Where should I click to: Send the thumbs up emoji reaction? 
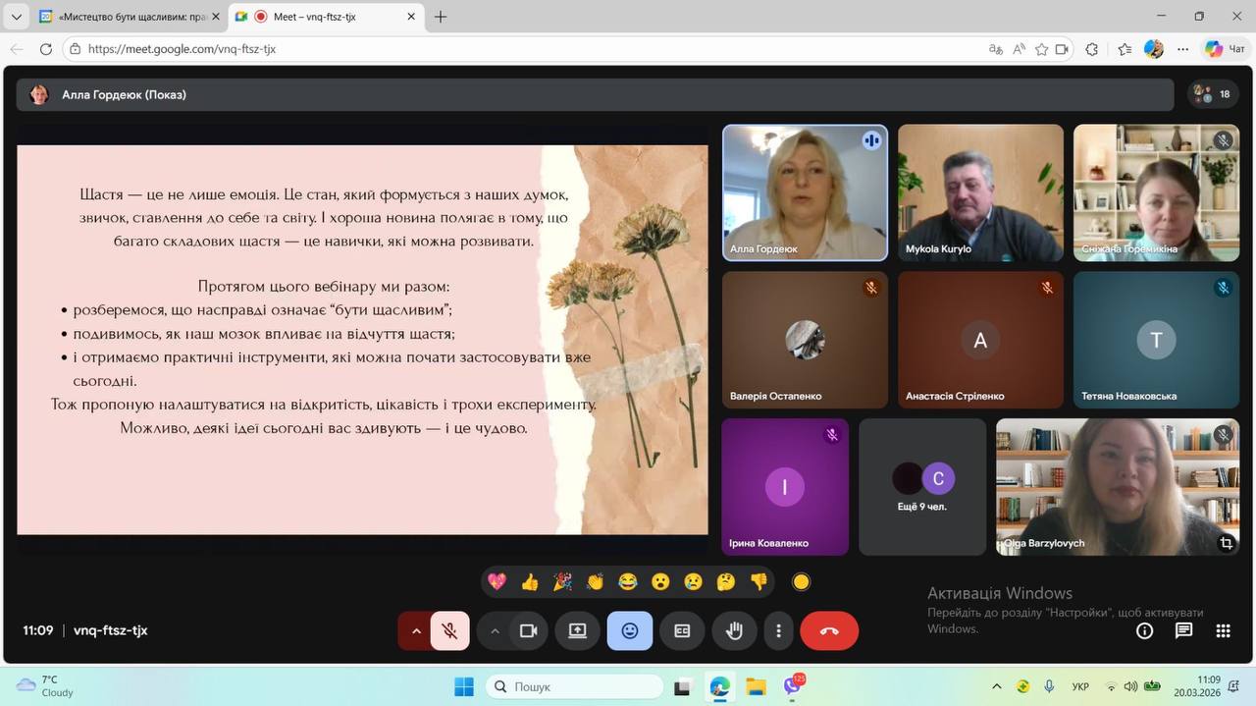[530, 582]
